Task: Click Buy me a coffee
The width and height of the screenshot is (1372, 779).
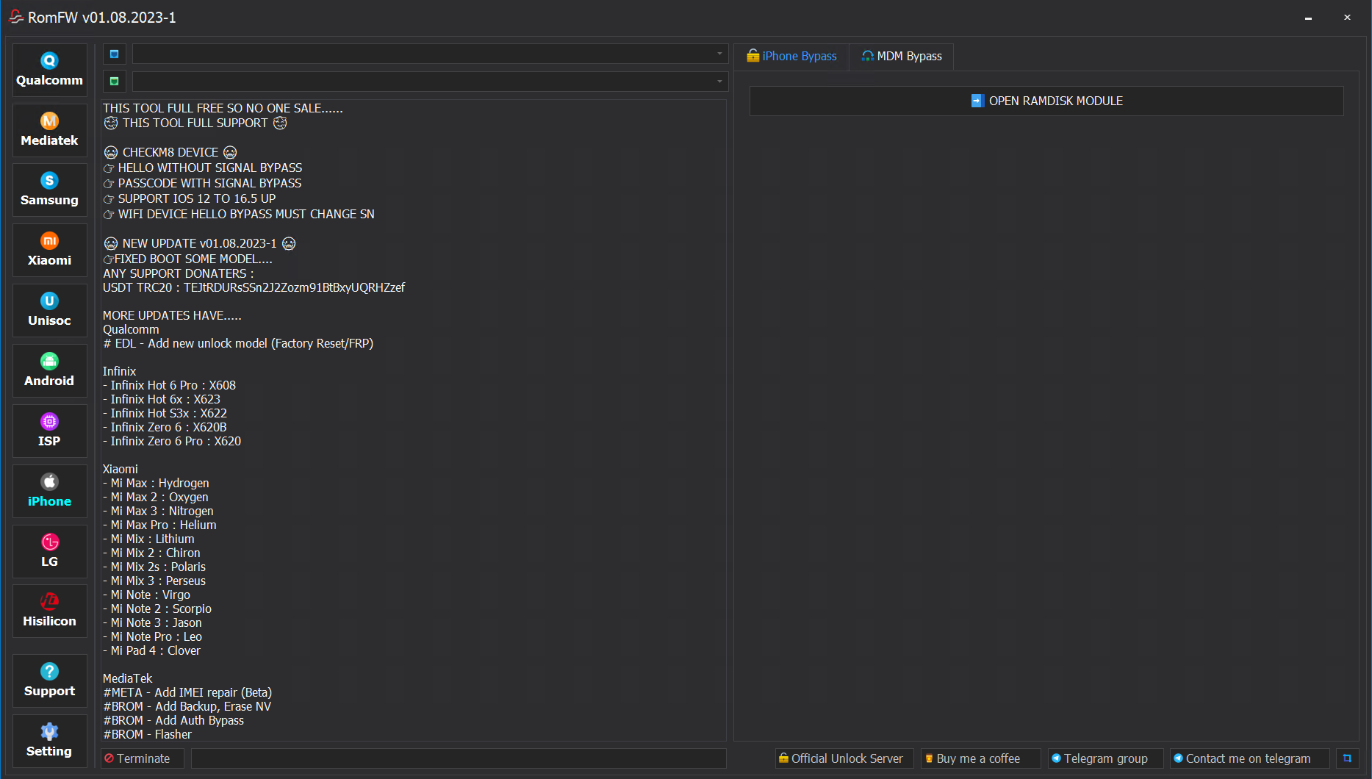Action: [980, 758]
